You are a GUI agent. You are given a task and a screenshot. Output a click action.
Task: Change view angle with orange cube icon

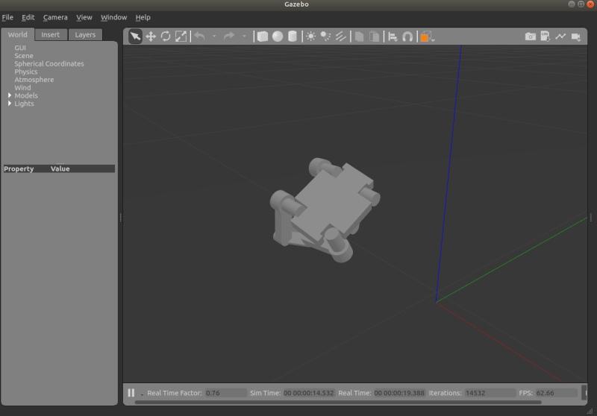point(426,37)
